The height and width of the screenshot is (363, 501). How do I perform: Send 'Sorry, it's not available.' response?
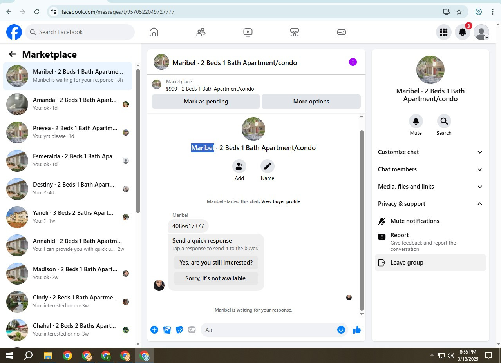216,278
